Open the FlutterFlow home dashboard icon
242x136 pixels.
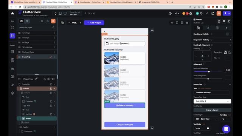coord(12,14)
